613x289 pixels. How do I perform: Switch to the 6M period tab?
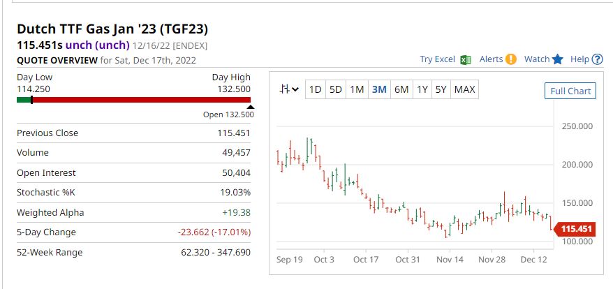401,89
